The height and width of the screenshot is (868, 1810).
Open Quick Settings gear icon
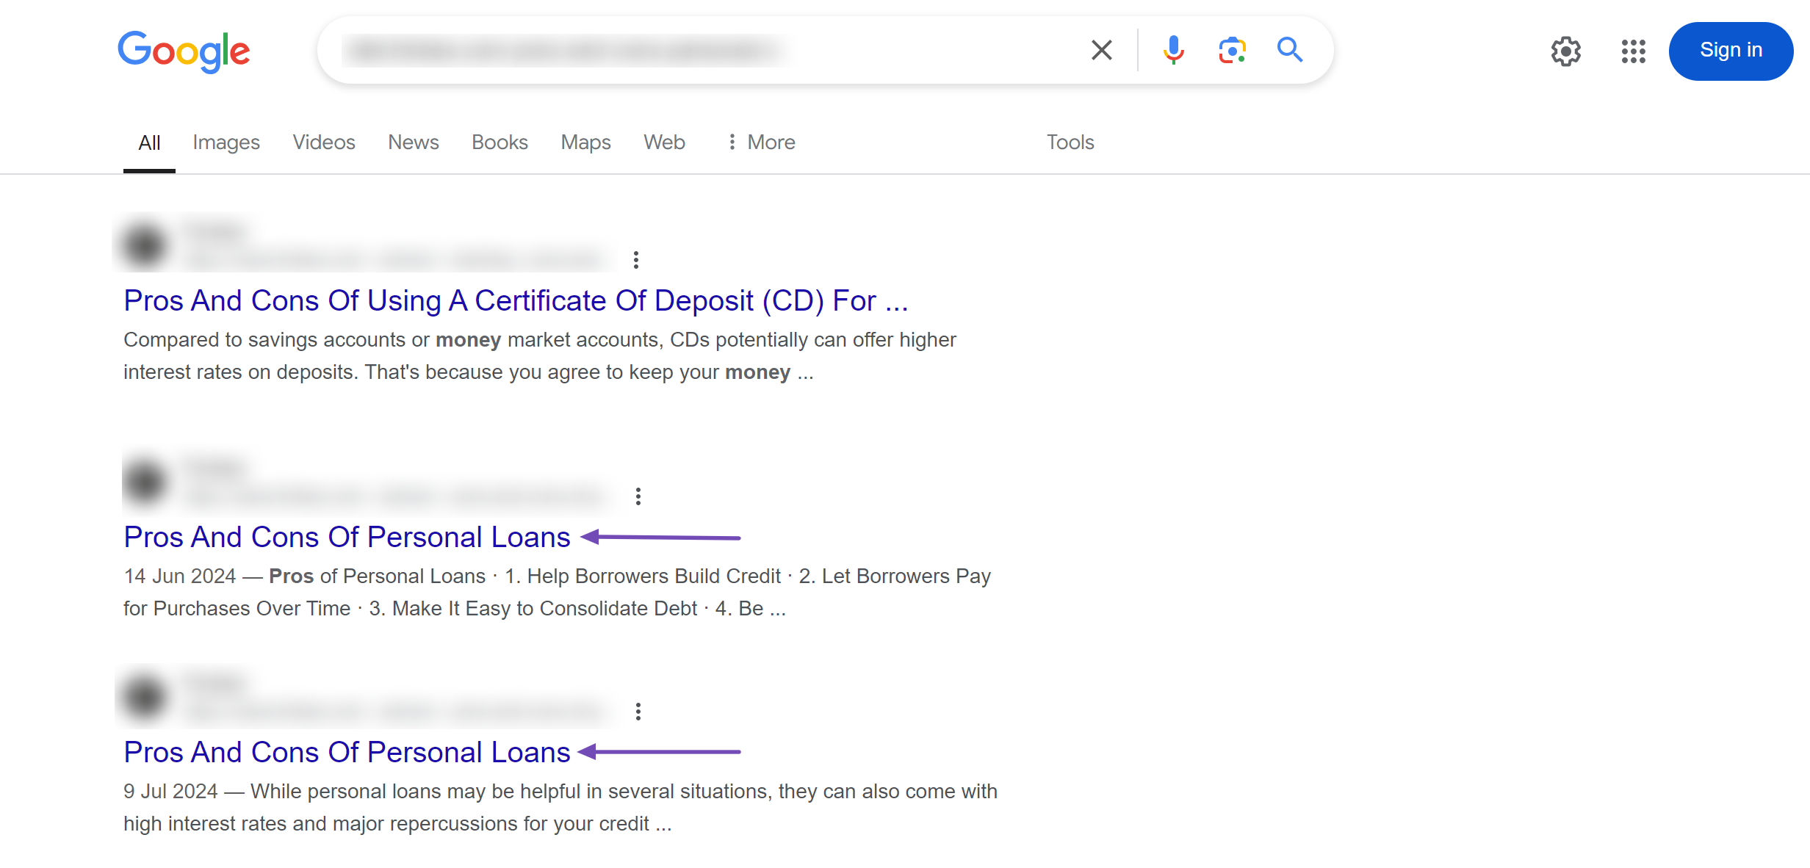(x=1565, y=51)
